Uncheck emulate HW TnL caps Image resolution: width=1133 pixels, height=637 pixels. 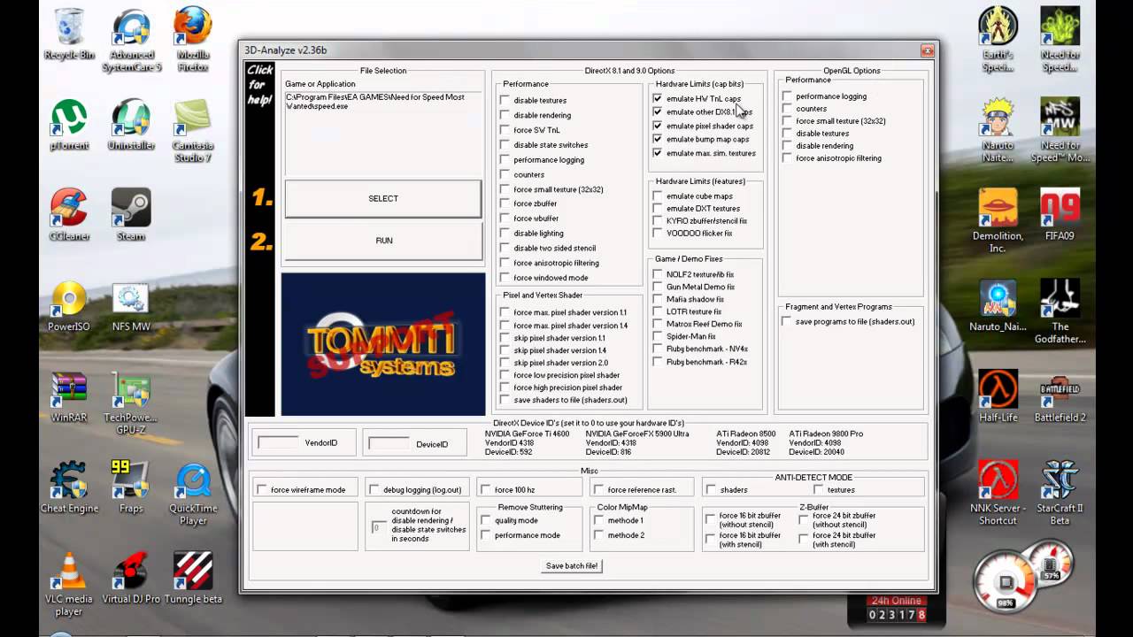(658, 98)
